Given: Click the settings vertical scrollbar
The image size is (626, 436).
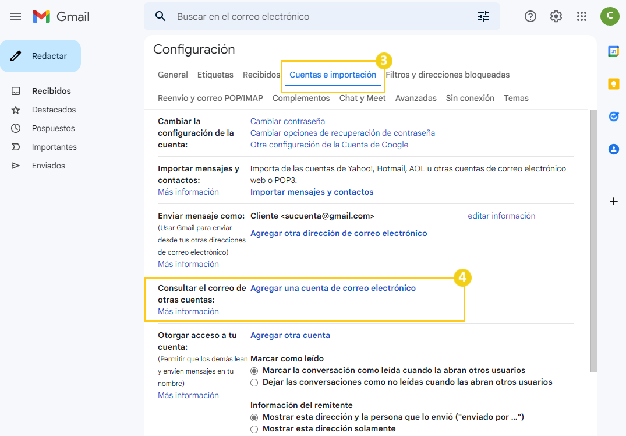Looking at the screenshot, I should coord(593,241).
